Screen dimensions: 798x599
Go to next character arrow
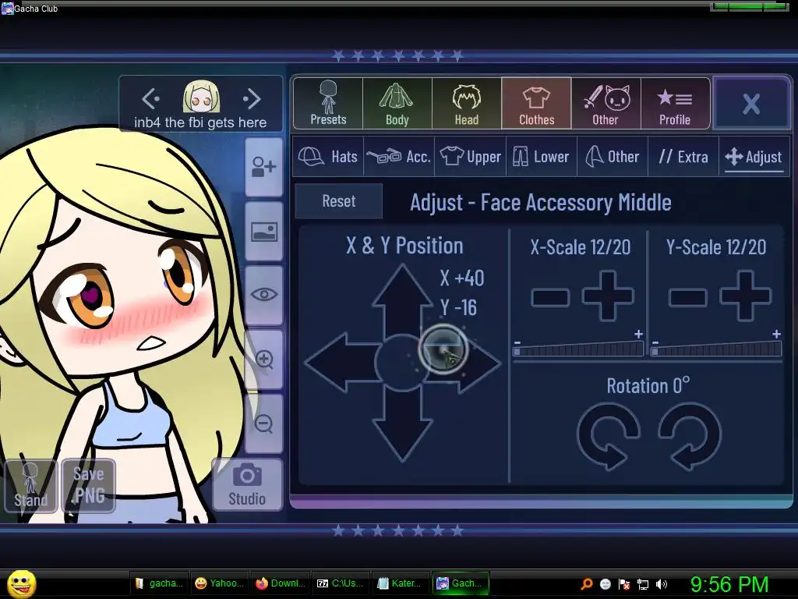click(252, 98)
